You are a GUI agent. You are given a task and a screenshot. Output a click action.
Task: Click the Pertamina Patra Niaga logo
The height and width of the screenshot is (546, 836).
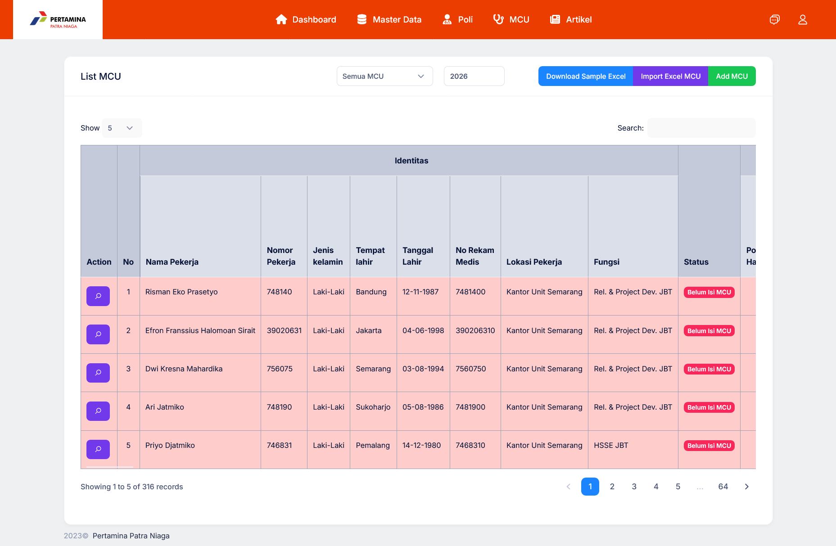(58, 19)
